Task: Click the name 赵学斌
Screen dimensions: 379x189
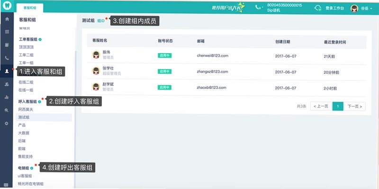Action: pos(108,84)
